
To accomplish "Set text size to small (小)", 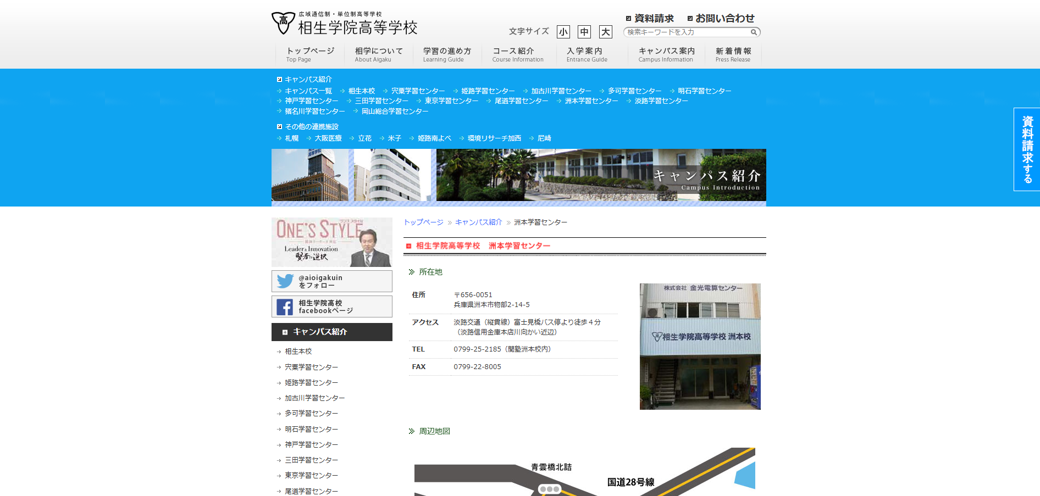I will (x=563, y=32).
